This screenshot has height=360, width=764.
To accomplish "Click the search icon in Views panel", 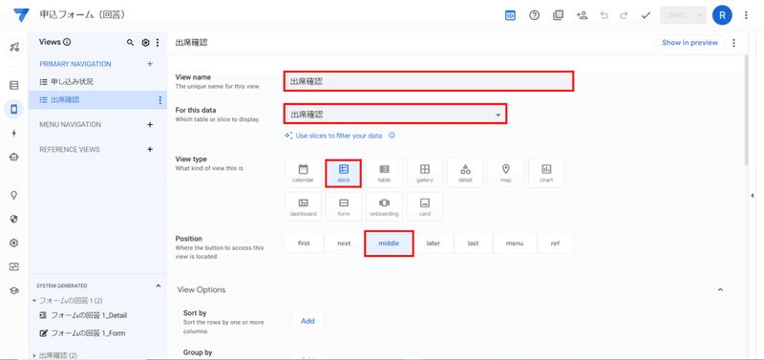I will coord(130,43).
